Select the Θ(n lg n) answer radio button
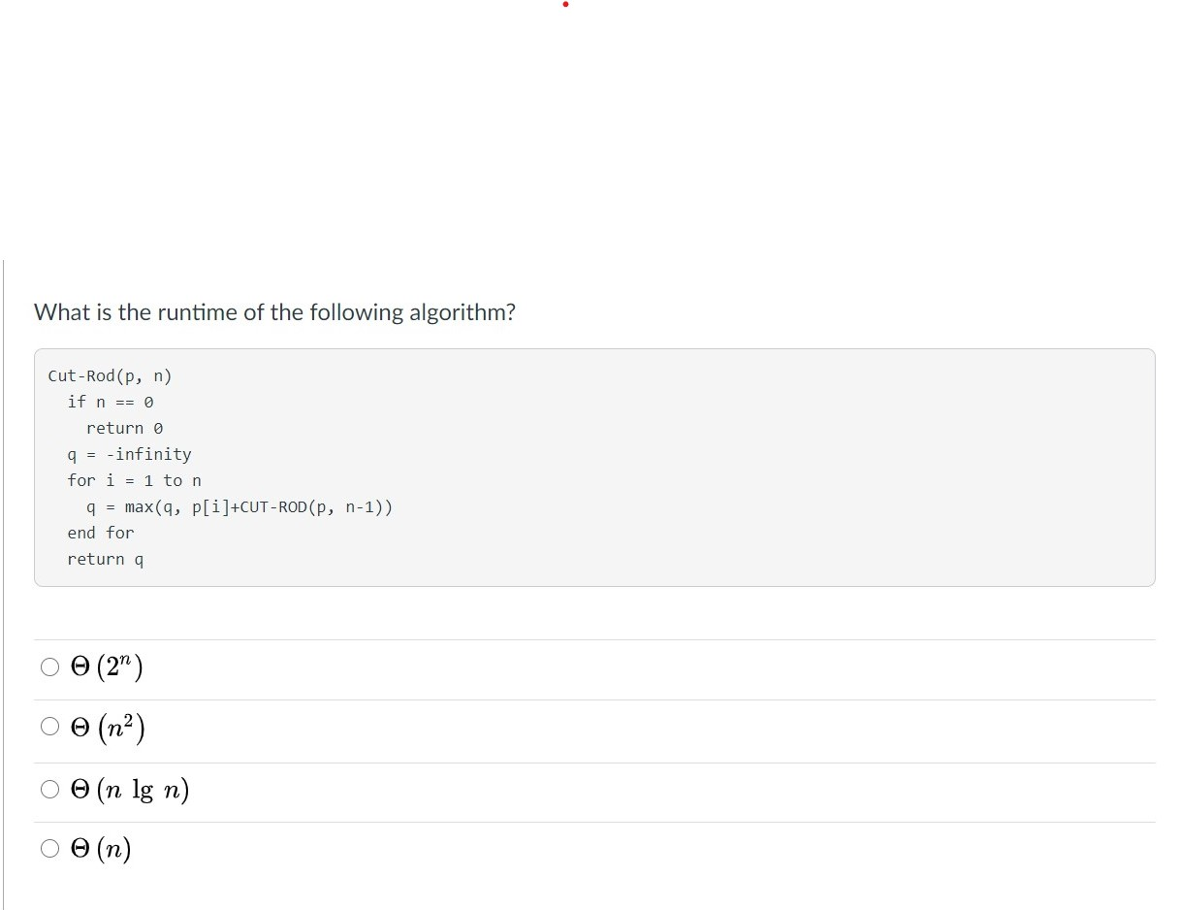The width and height of the screenshot is (1180, 910). pos(49,789)
